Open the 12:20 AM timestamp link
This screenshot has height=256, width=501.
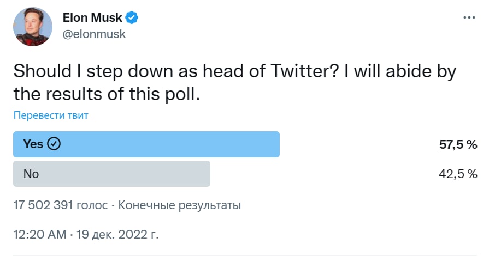pos(38,235)
